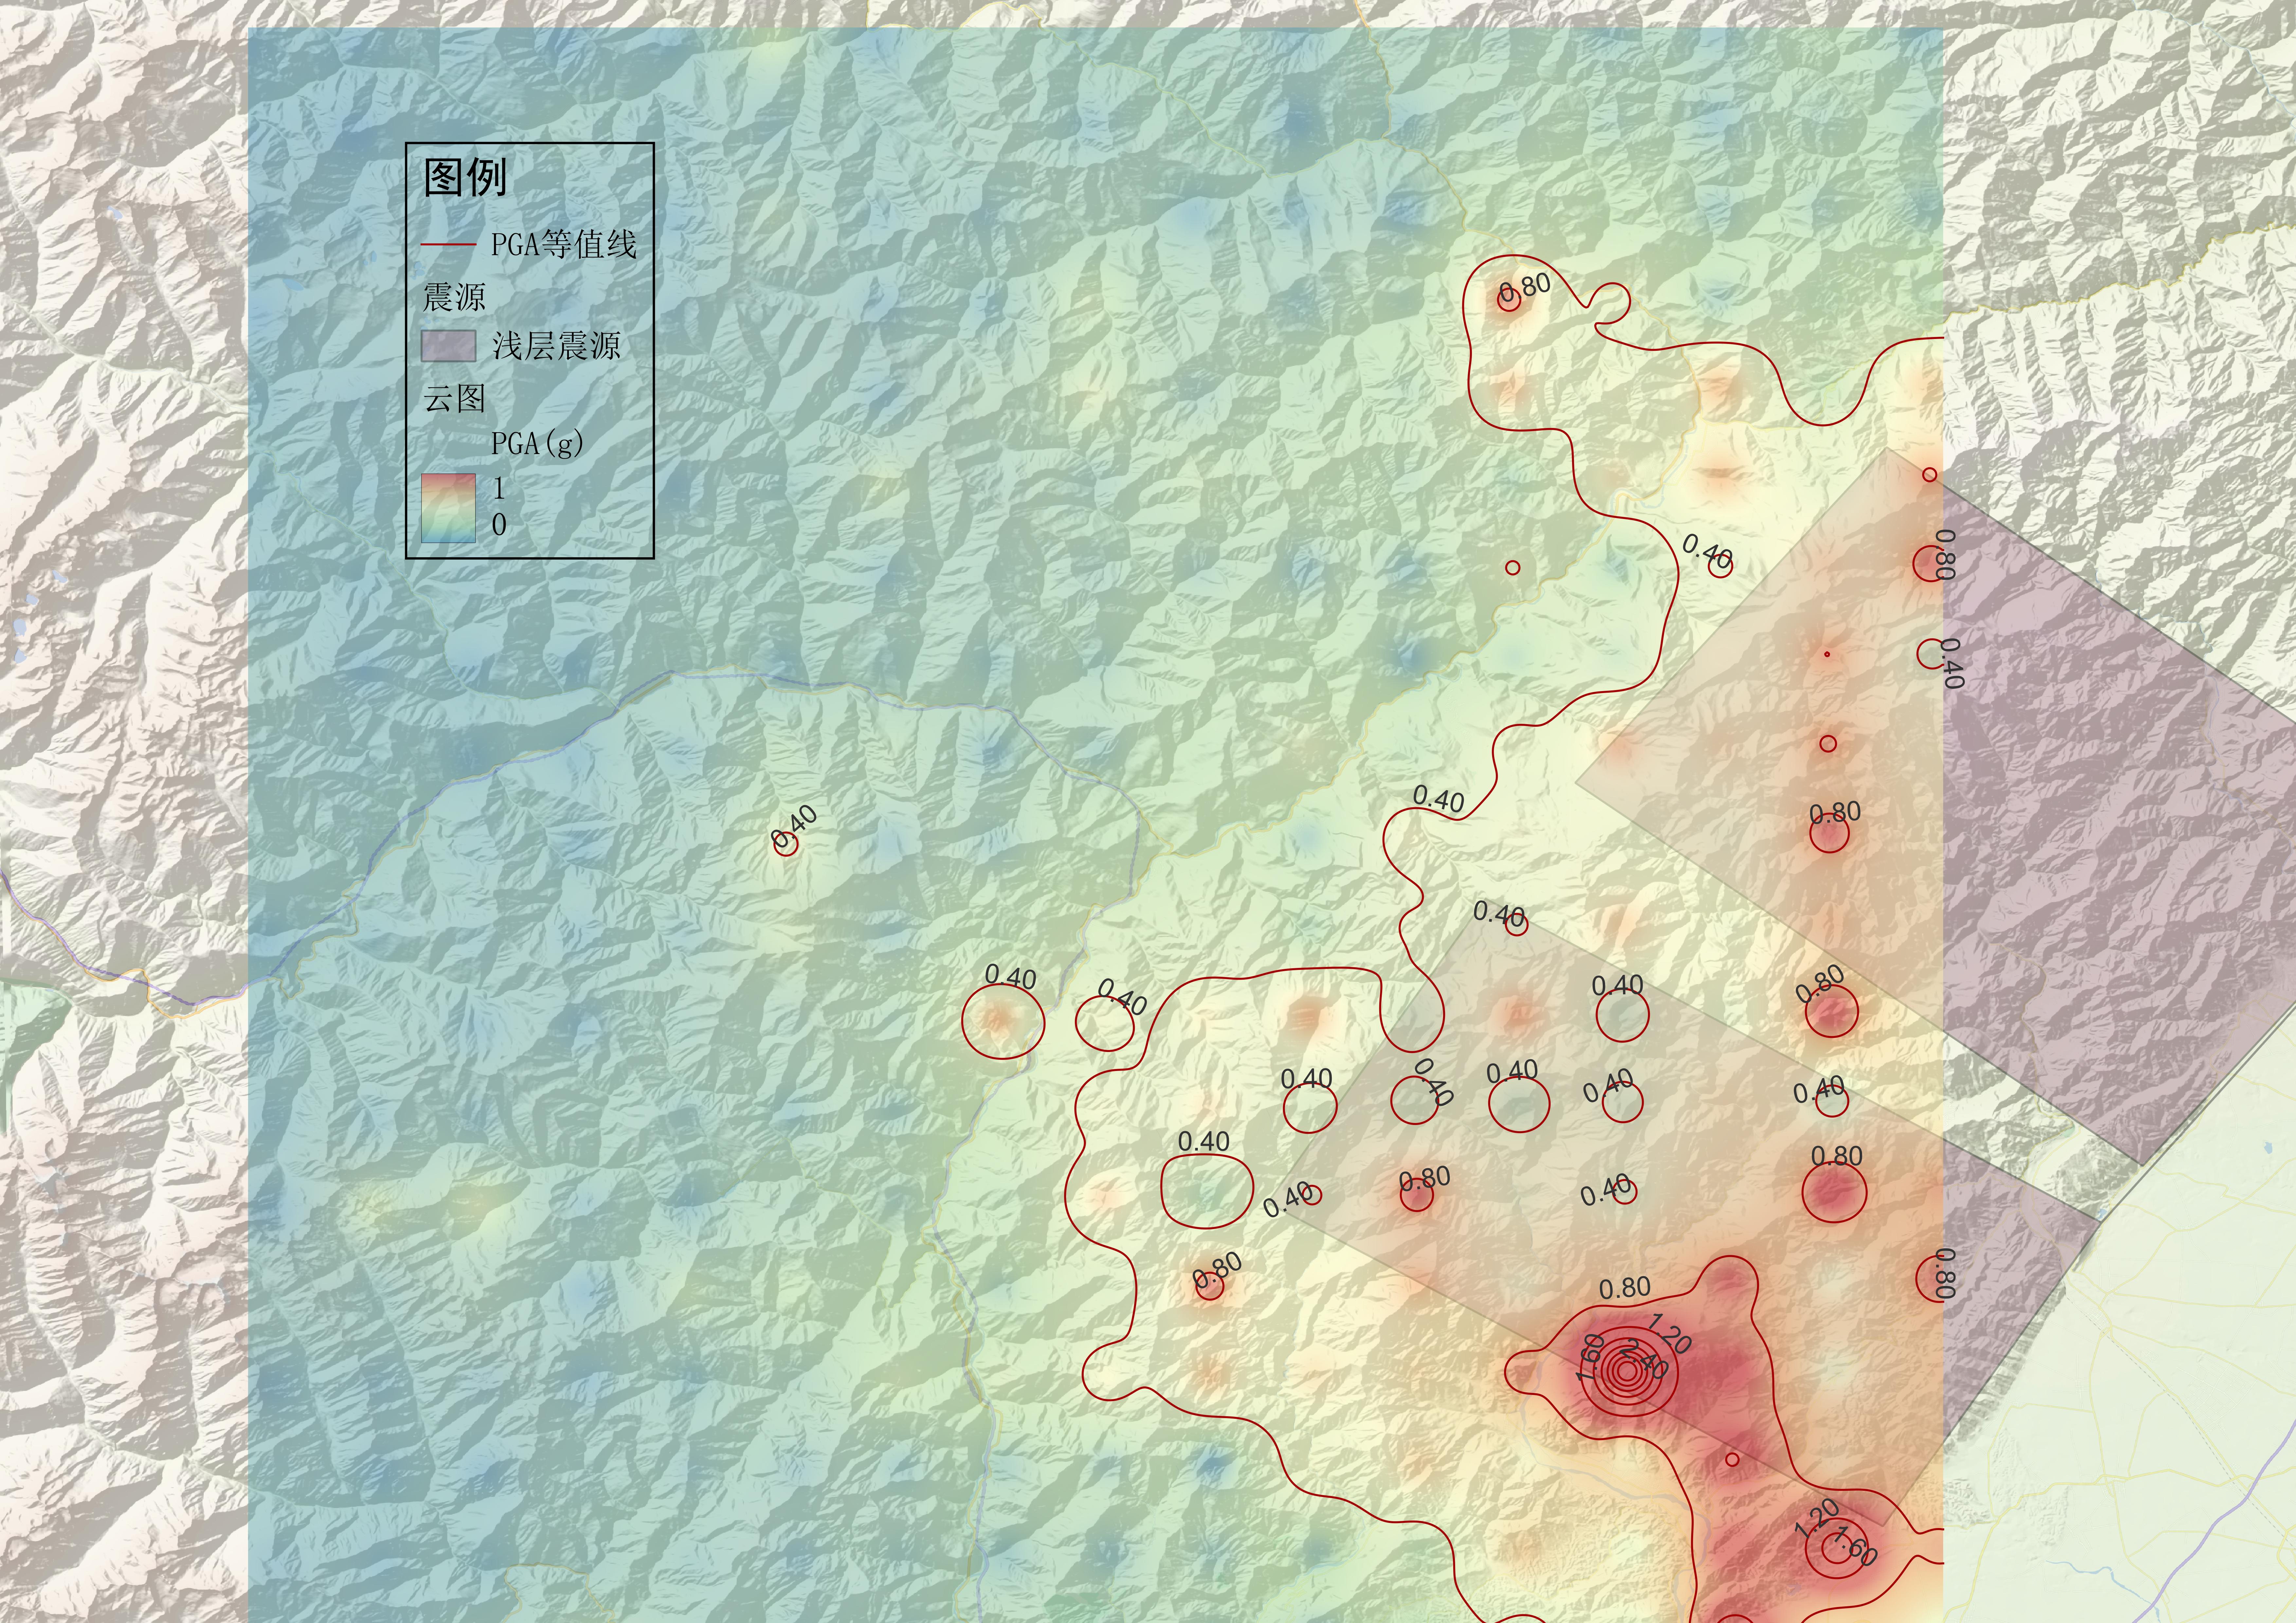Click the center of the 2.40 concentric contours
This screenshot has height=1623, width=2296.
(x=1627, y=1371)
